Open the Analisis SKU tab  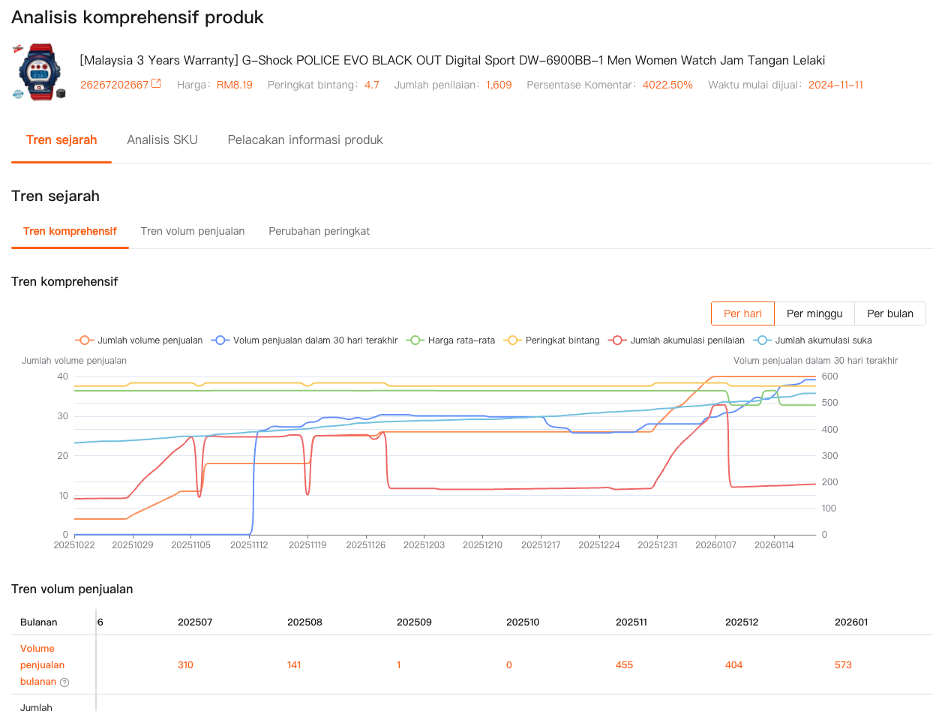point(162,139)
